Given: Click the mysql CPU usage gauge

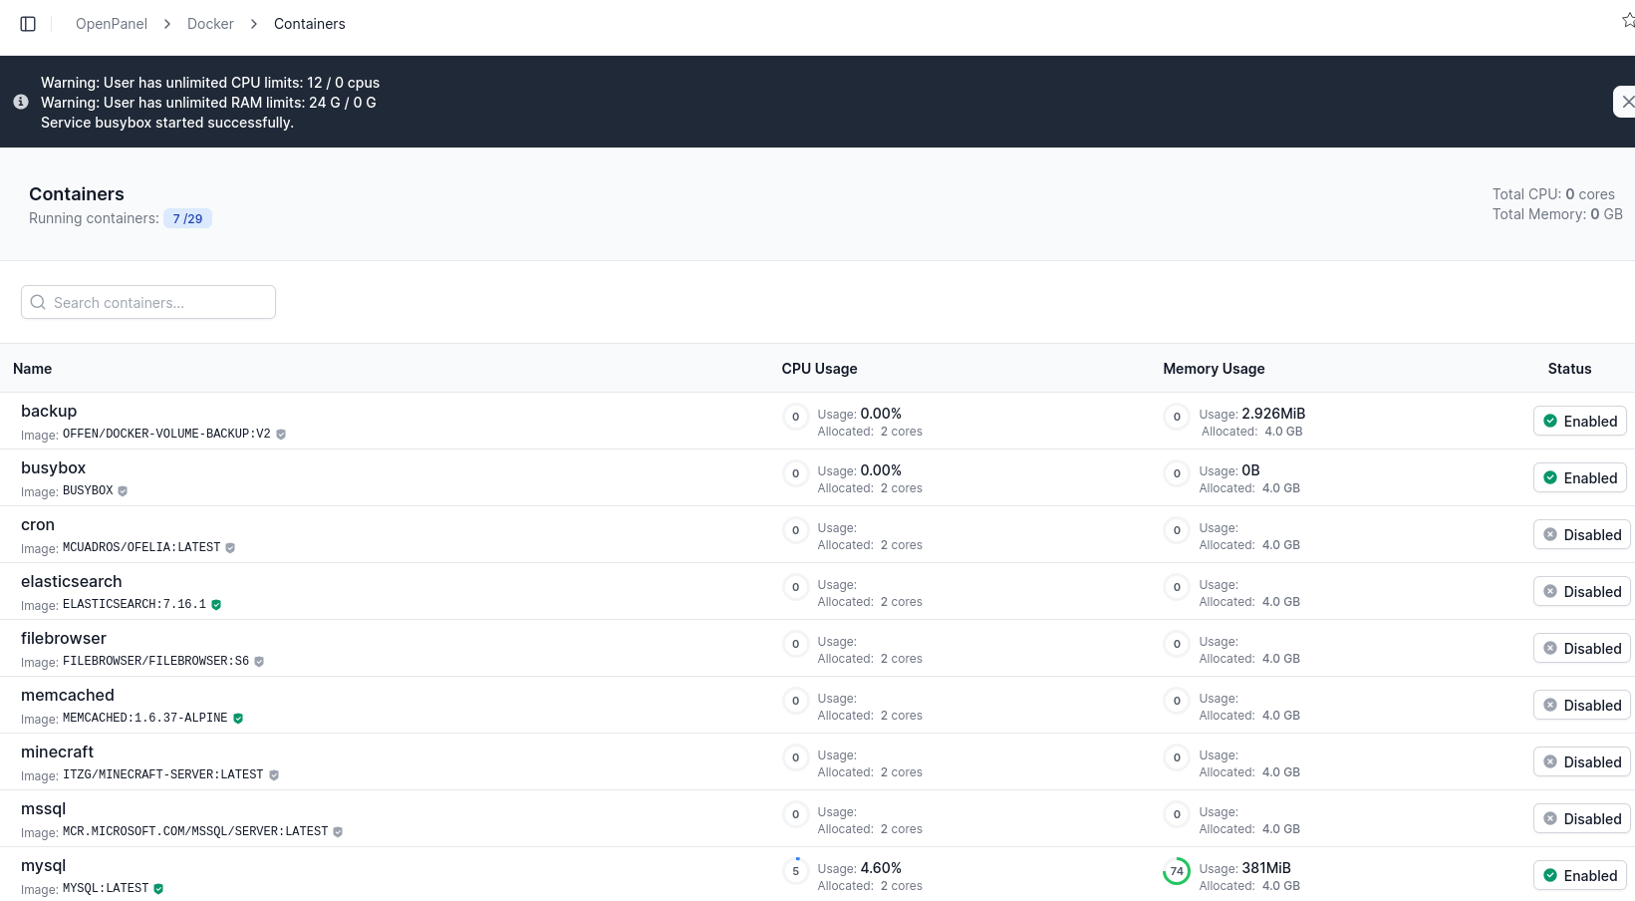Looking at the screenshot, I should pos(795,871).
